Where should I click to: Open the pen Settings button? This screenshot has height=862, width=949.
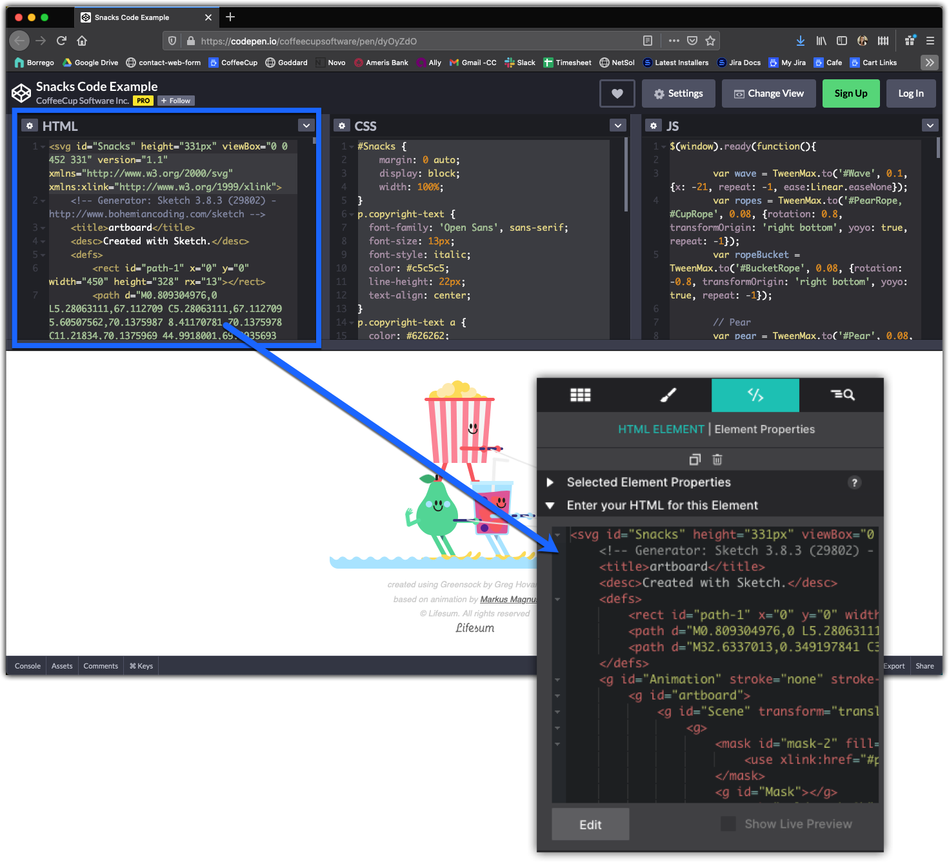(x=678, y=93)
